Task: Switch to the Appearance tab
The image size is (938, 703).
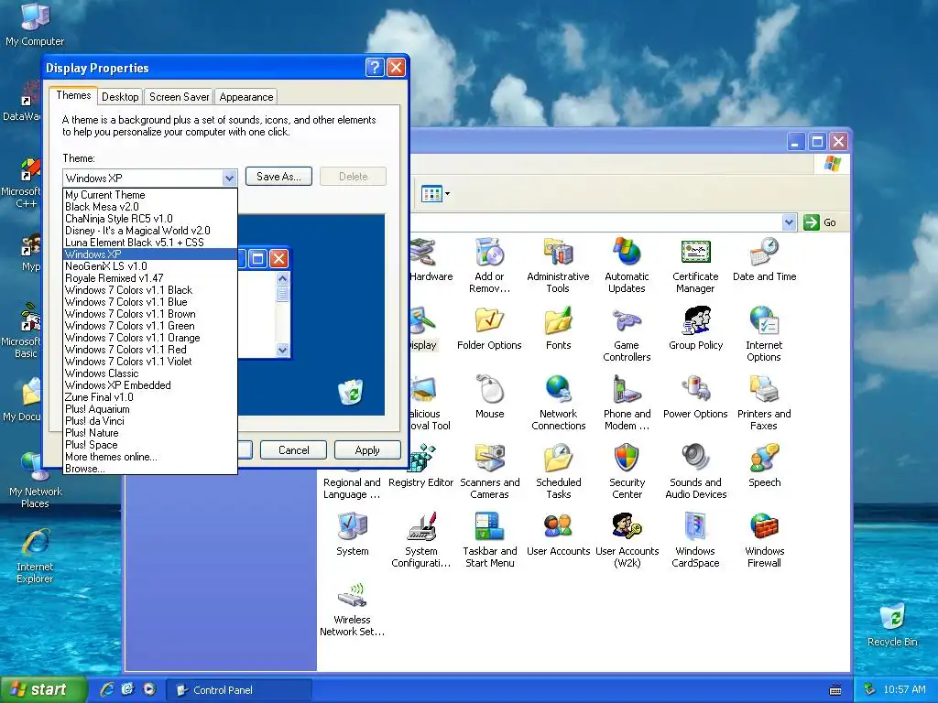Action: 245,97
